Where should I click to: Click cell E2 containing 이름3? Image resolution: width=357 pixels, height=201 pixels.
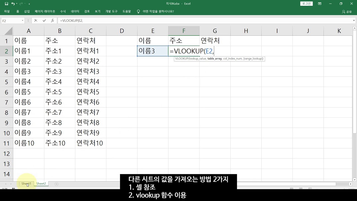[x=153, y=51]
